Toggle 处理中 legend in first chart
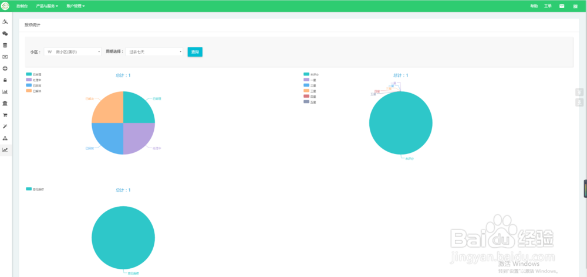The image size is (587, 277). (33, 80)
